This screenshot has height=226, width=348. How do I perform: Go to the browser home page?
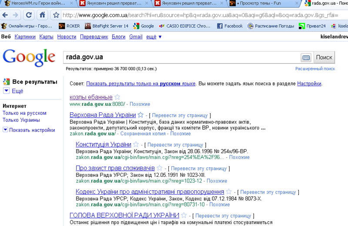[x=42, y=15]
